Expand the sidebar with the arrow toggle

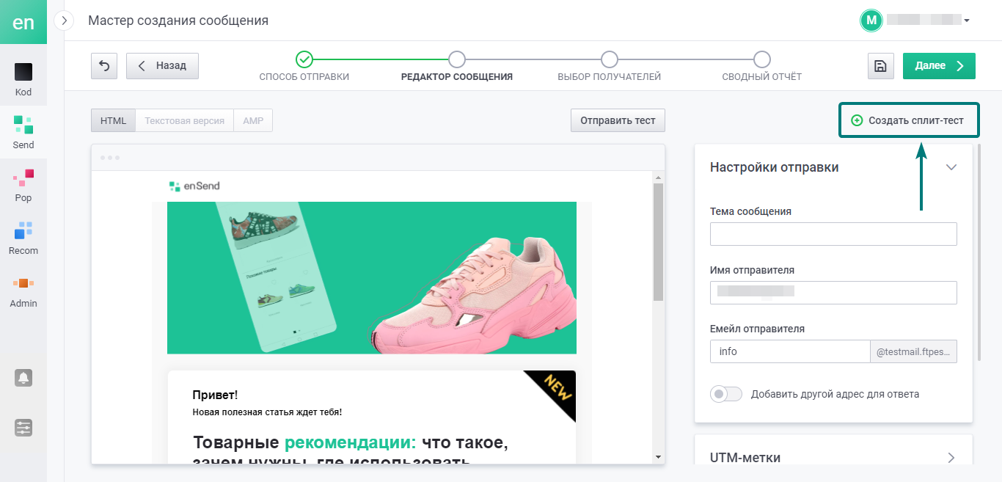point(65,21)
